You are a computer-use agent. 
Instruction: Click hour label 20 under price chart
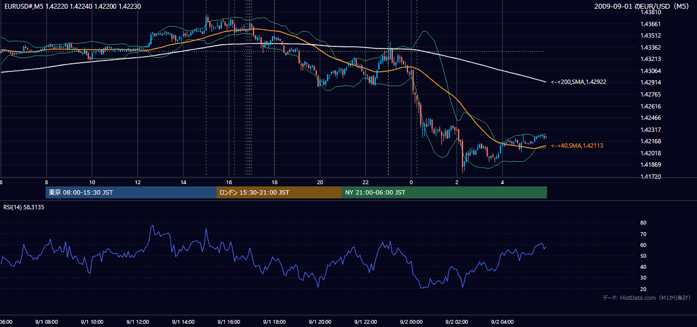[320, 182]
